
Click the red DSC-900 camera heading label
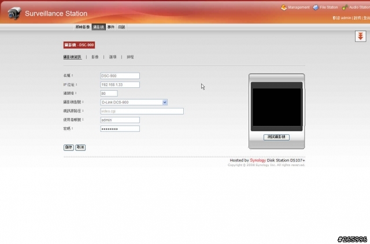point(79,45)
